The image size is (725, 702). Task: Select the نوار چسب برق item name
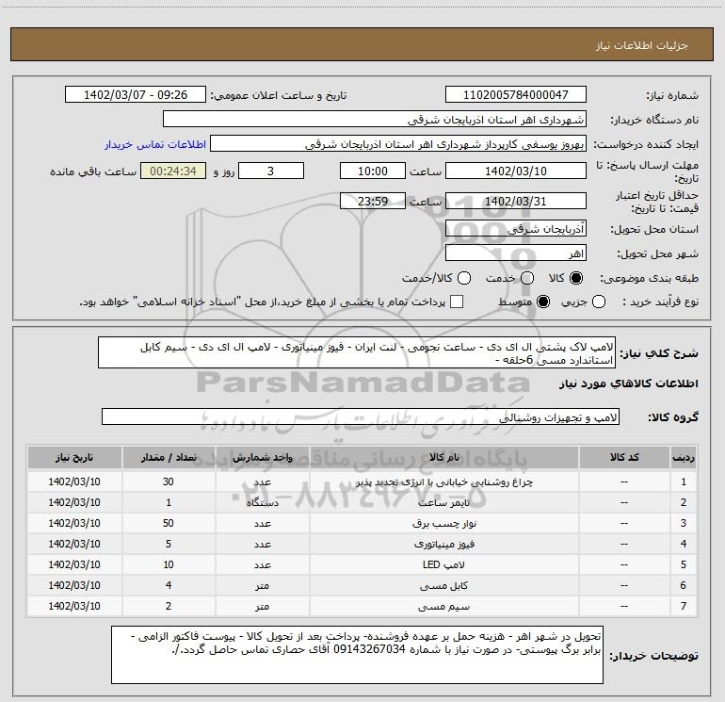(x=443, y=523)
